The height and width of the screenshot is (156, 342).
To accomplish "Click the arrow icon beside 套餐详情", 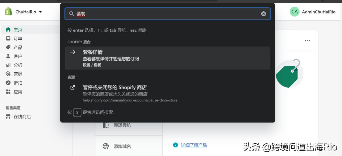I will (73, 52).
